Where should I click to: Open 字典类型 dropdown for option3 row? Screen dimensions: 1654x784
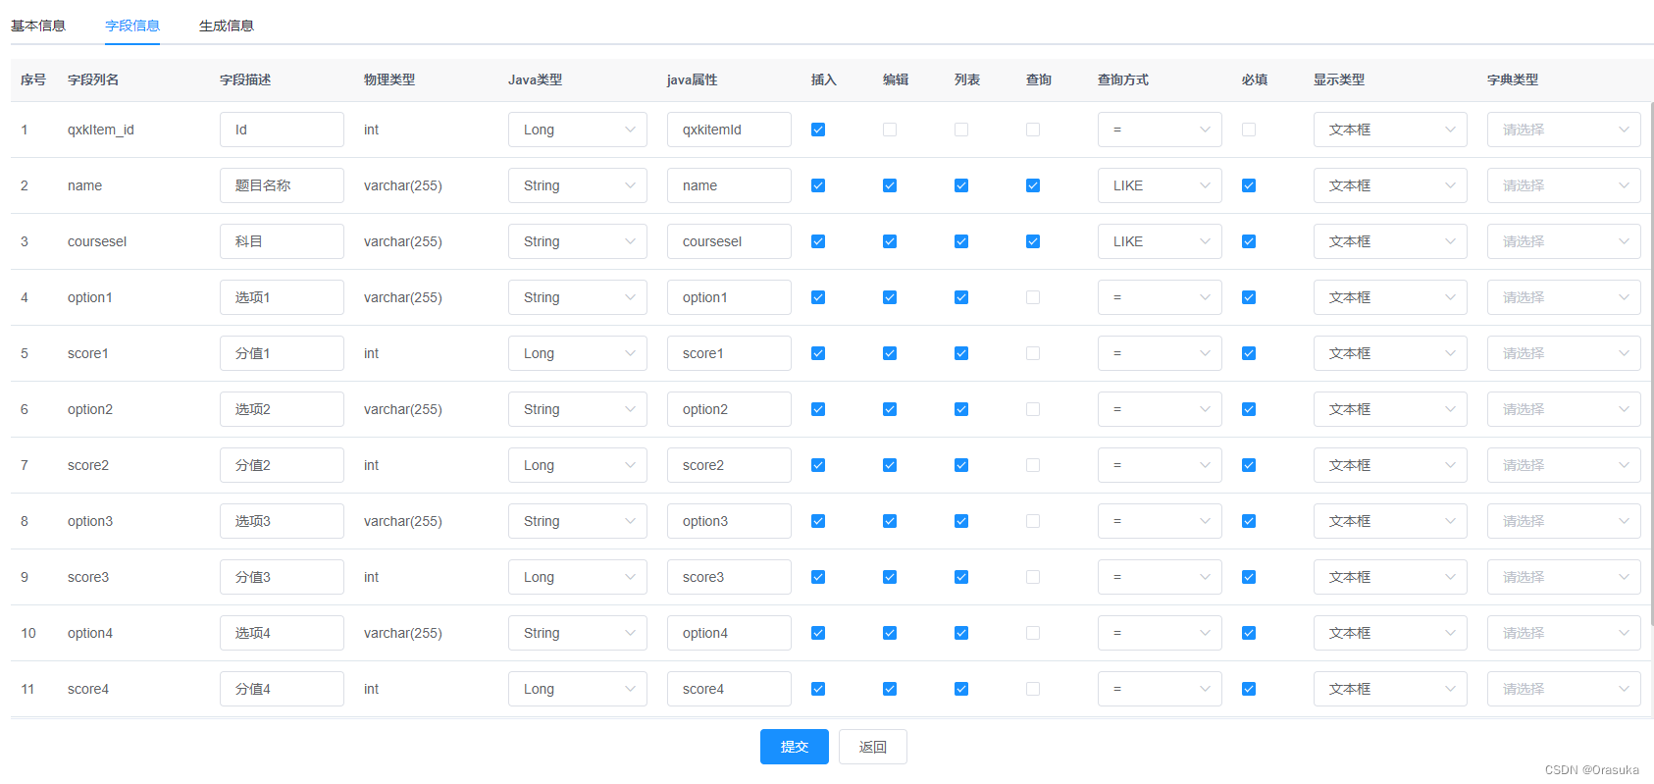[1564, 521]
